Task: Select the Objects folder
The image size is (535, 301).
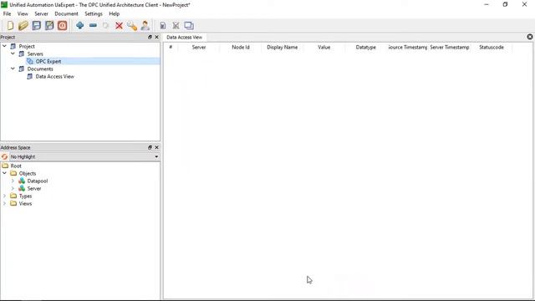Action: pos(28,173)
